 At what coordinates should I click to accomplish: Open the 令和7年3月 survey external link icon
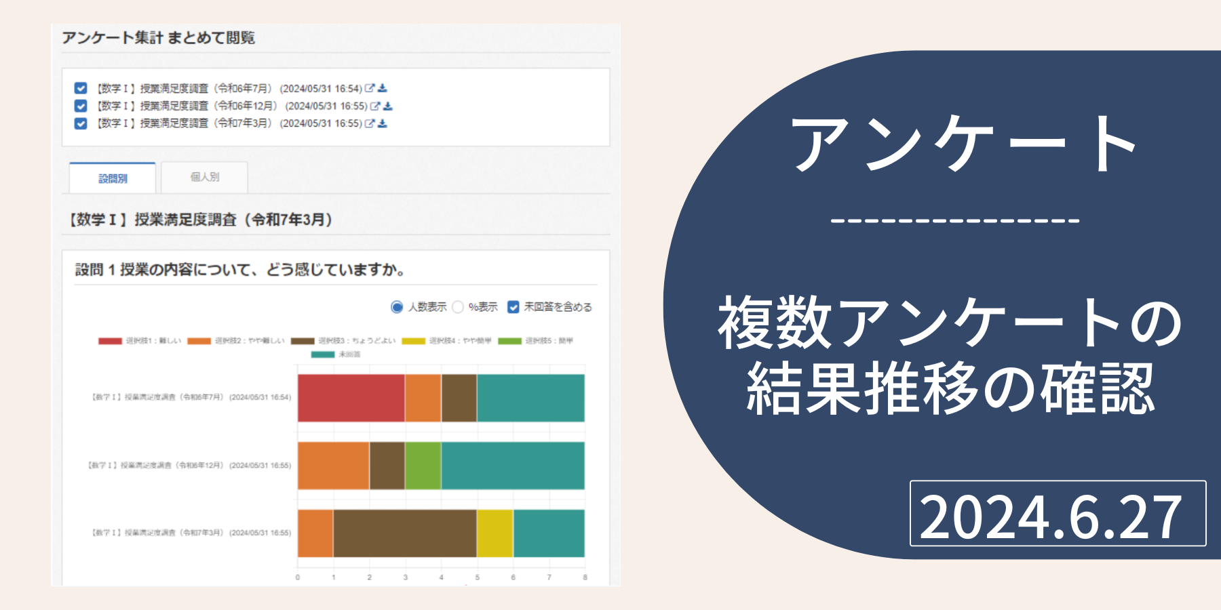pyautogui.click(x=370, y=123)
